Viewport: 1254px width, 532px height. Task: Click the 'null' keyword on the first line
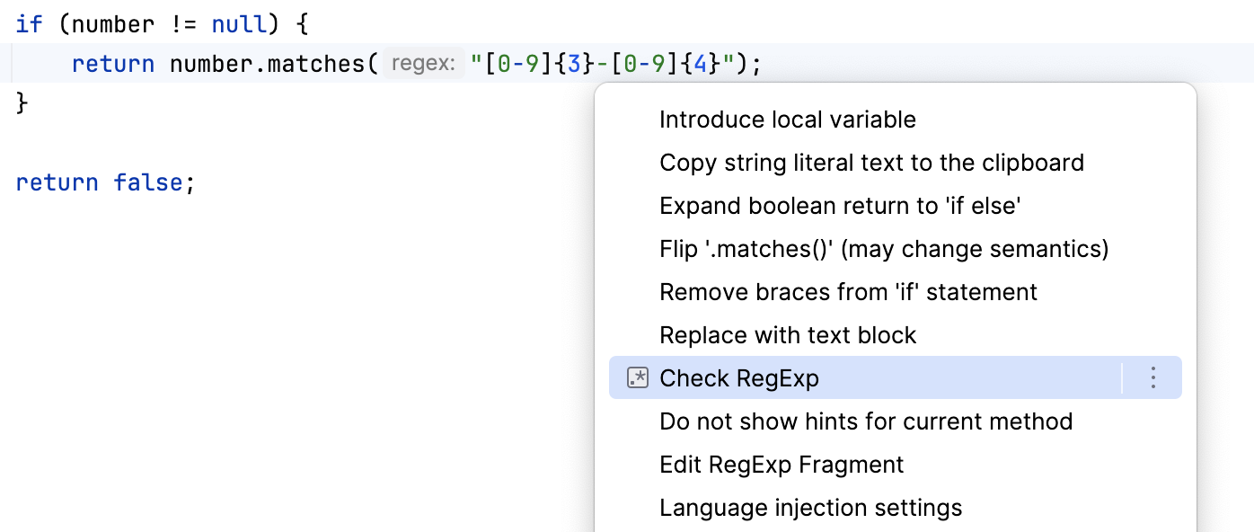coord(238,23)
